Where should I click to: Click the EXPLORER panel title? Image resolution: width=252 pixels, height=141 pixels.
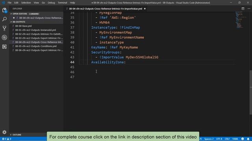[x=17, y=9]
